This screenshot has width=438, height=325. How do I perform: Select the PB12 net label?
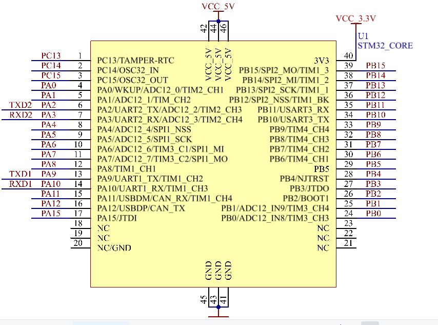(375, 95)
